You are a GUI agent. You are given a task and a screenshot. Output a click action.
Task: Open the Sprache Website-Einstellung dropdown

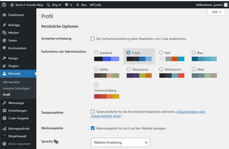pyautogui.click(x=121, y=143)
